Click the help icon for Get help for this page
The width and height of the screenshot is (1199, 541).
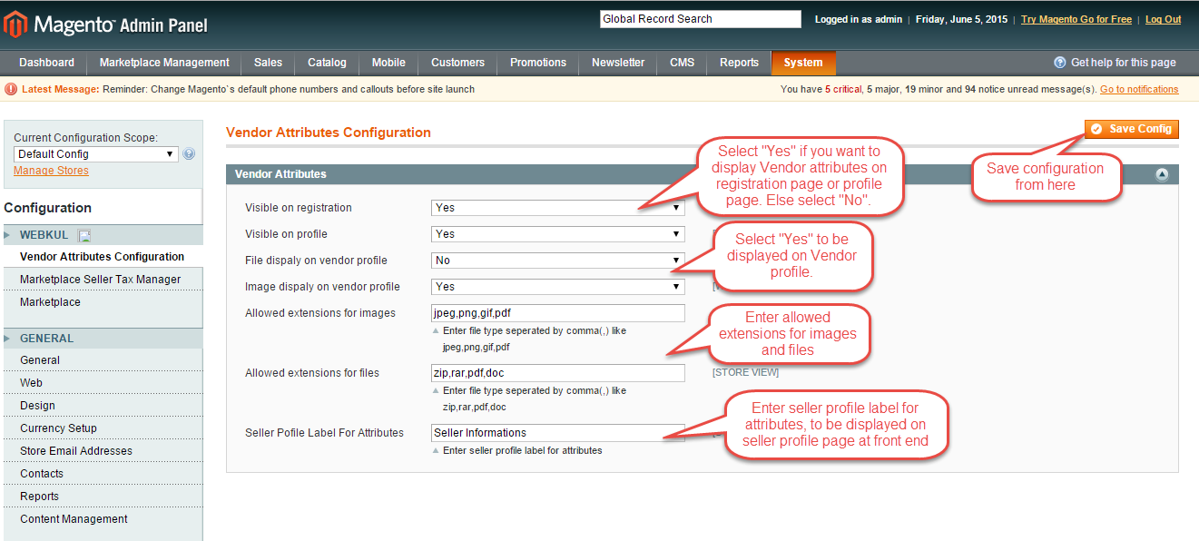[1059, 63]
